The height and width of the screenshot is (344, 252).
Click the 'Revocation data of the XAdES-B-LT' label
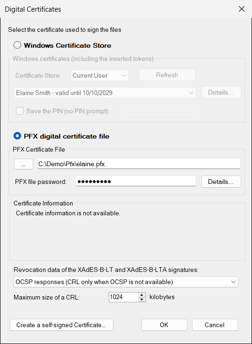106,270
